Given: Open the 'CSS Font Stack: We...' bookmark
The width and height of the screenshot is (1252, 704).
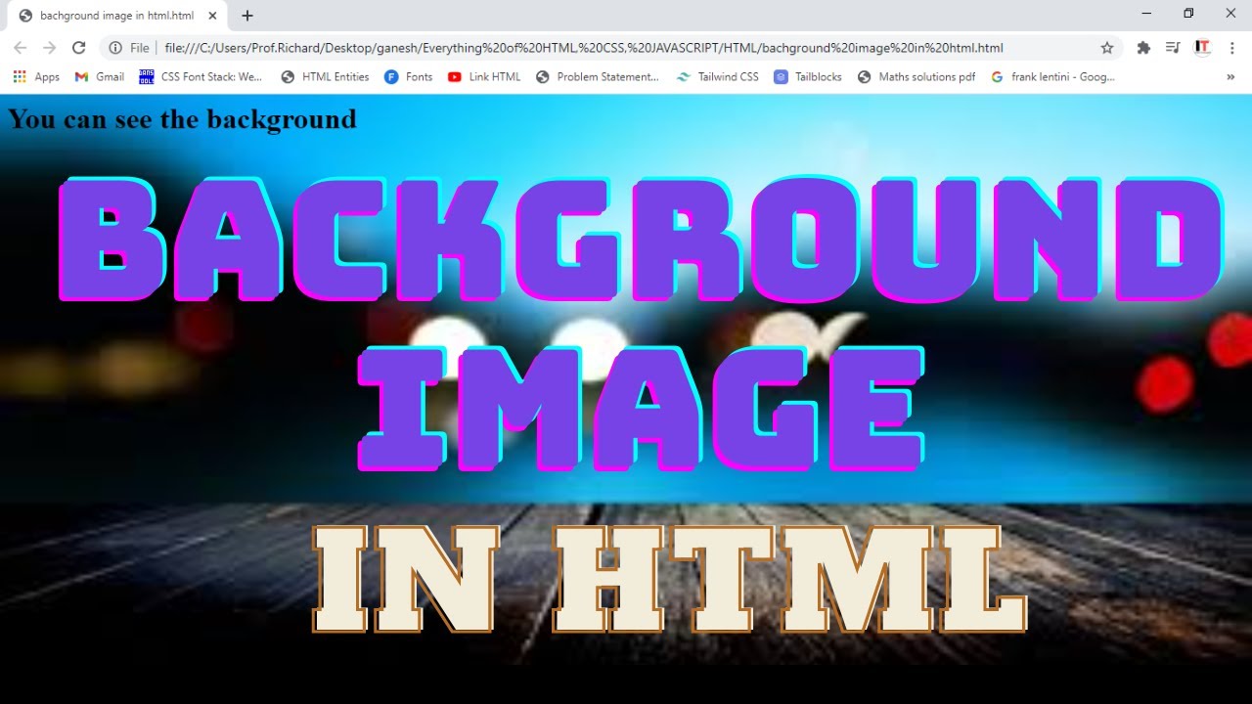Looking at the screenshot, I should point(201,76).
